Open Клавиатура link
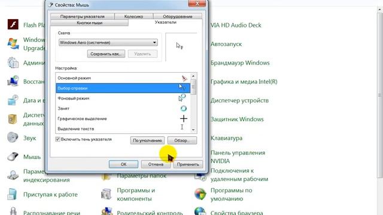 (226, 138)
